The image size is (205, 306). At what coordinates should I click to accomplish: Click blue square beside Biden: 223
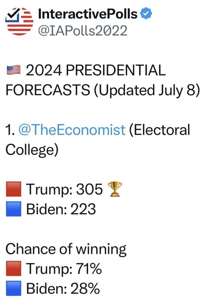[14, 209]
